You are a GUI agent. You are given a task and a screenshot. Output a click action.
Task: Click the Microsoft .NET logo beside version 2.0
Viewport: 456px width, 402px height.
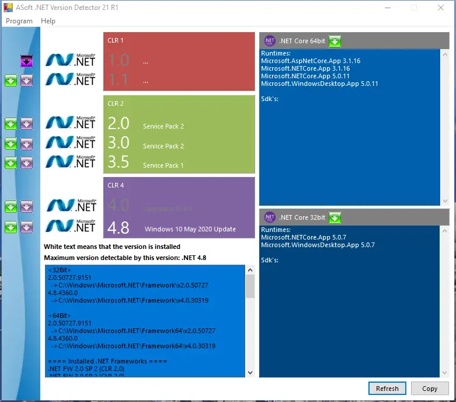coord(71,123)
